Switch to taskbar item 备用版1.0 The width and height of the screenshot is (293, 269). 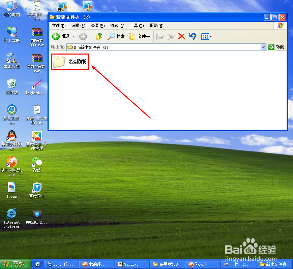[168, 264]
